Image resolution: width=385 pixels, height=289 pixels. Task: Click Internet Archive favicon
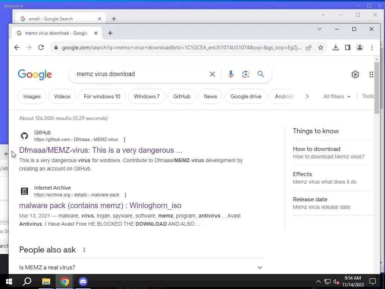[x=24, y=191]
